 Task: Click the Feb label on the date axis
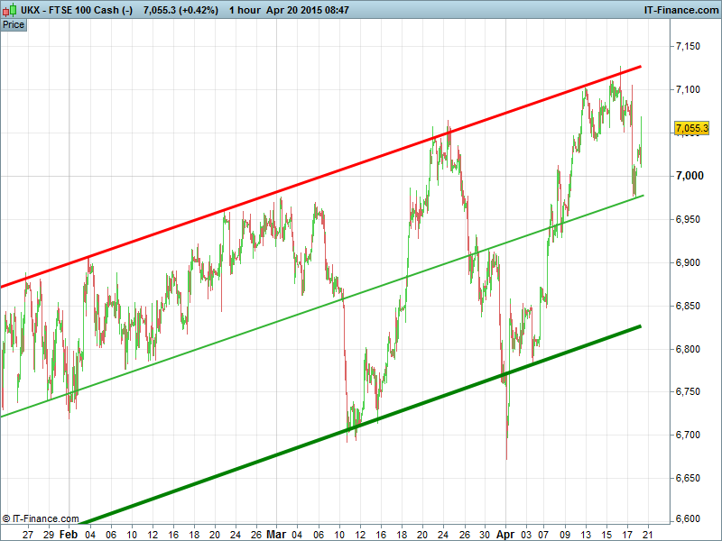coord(69,534)
